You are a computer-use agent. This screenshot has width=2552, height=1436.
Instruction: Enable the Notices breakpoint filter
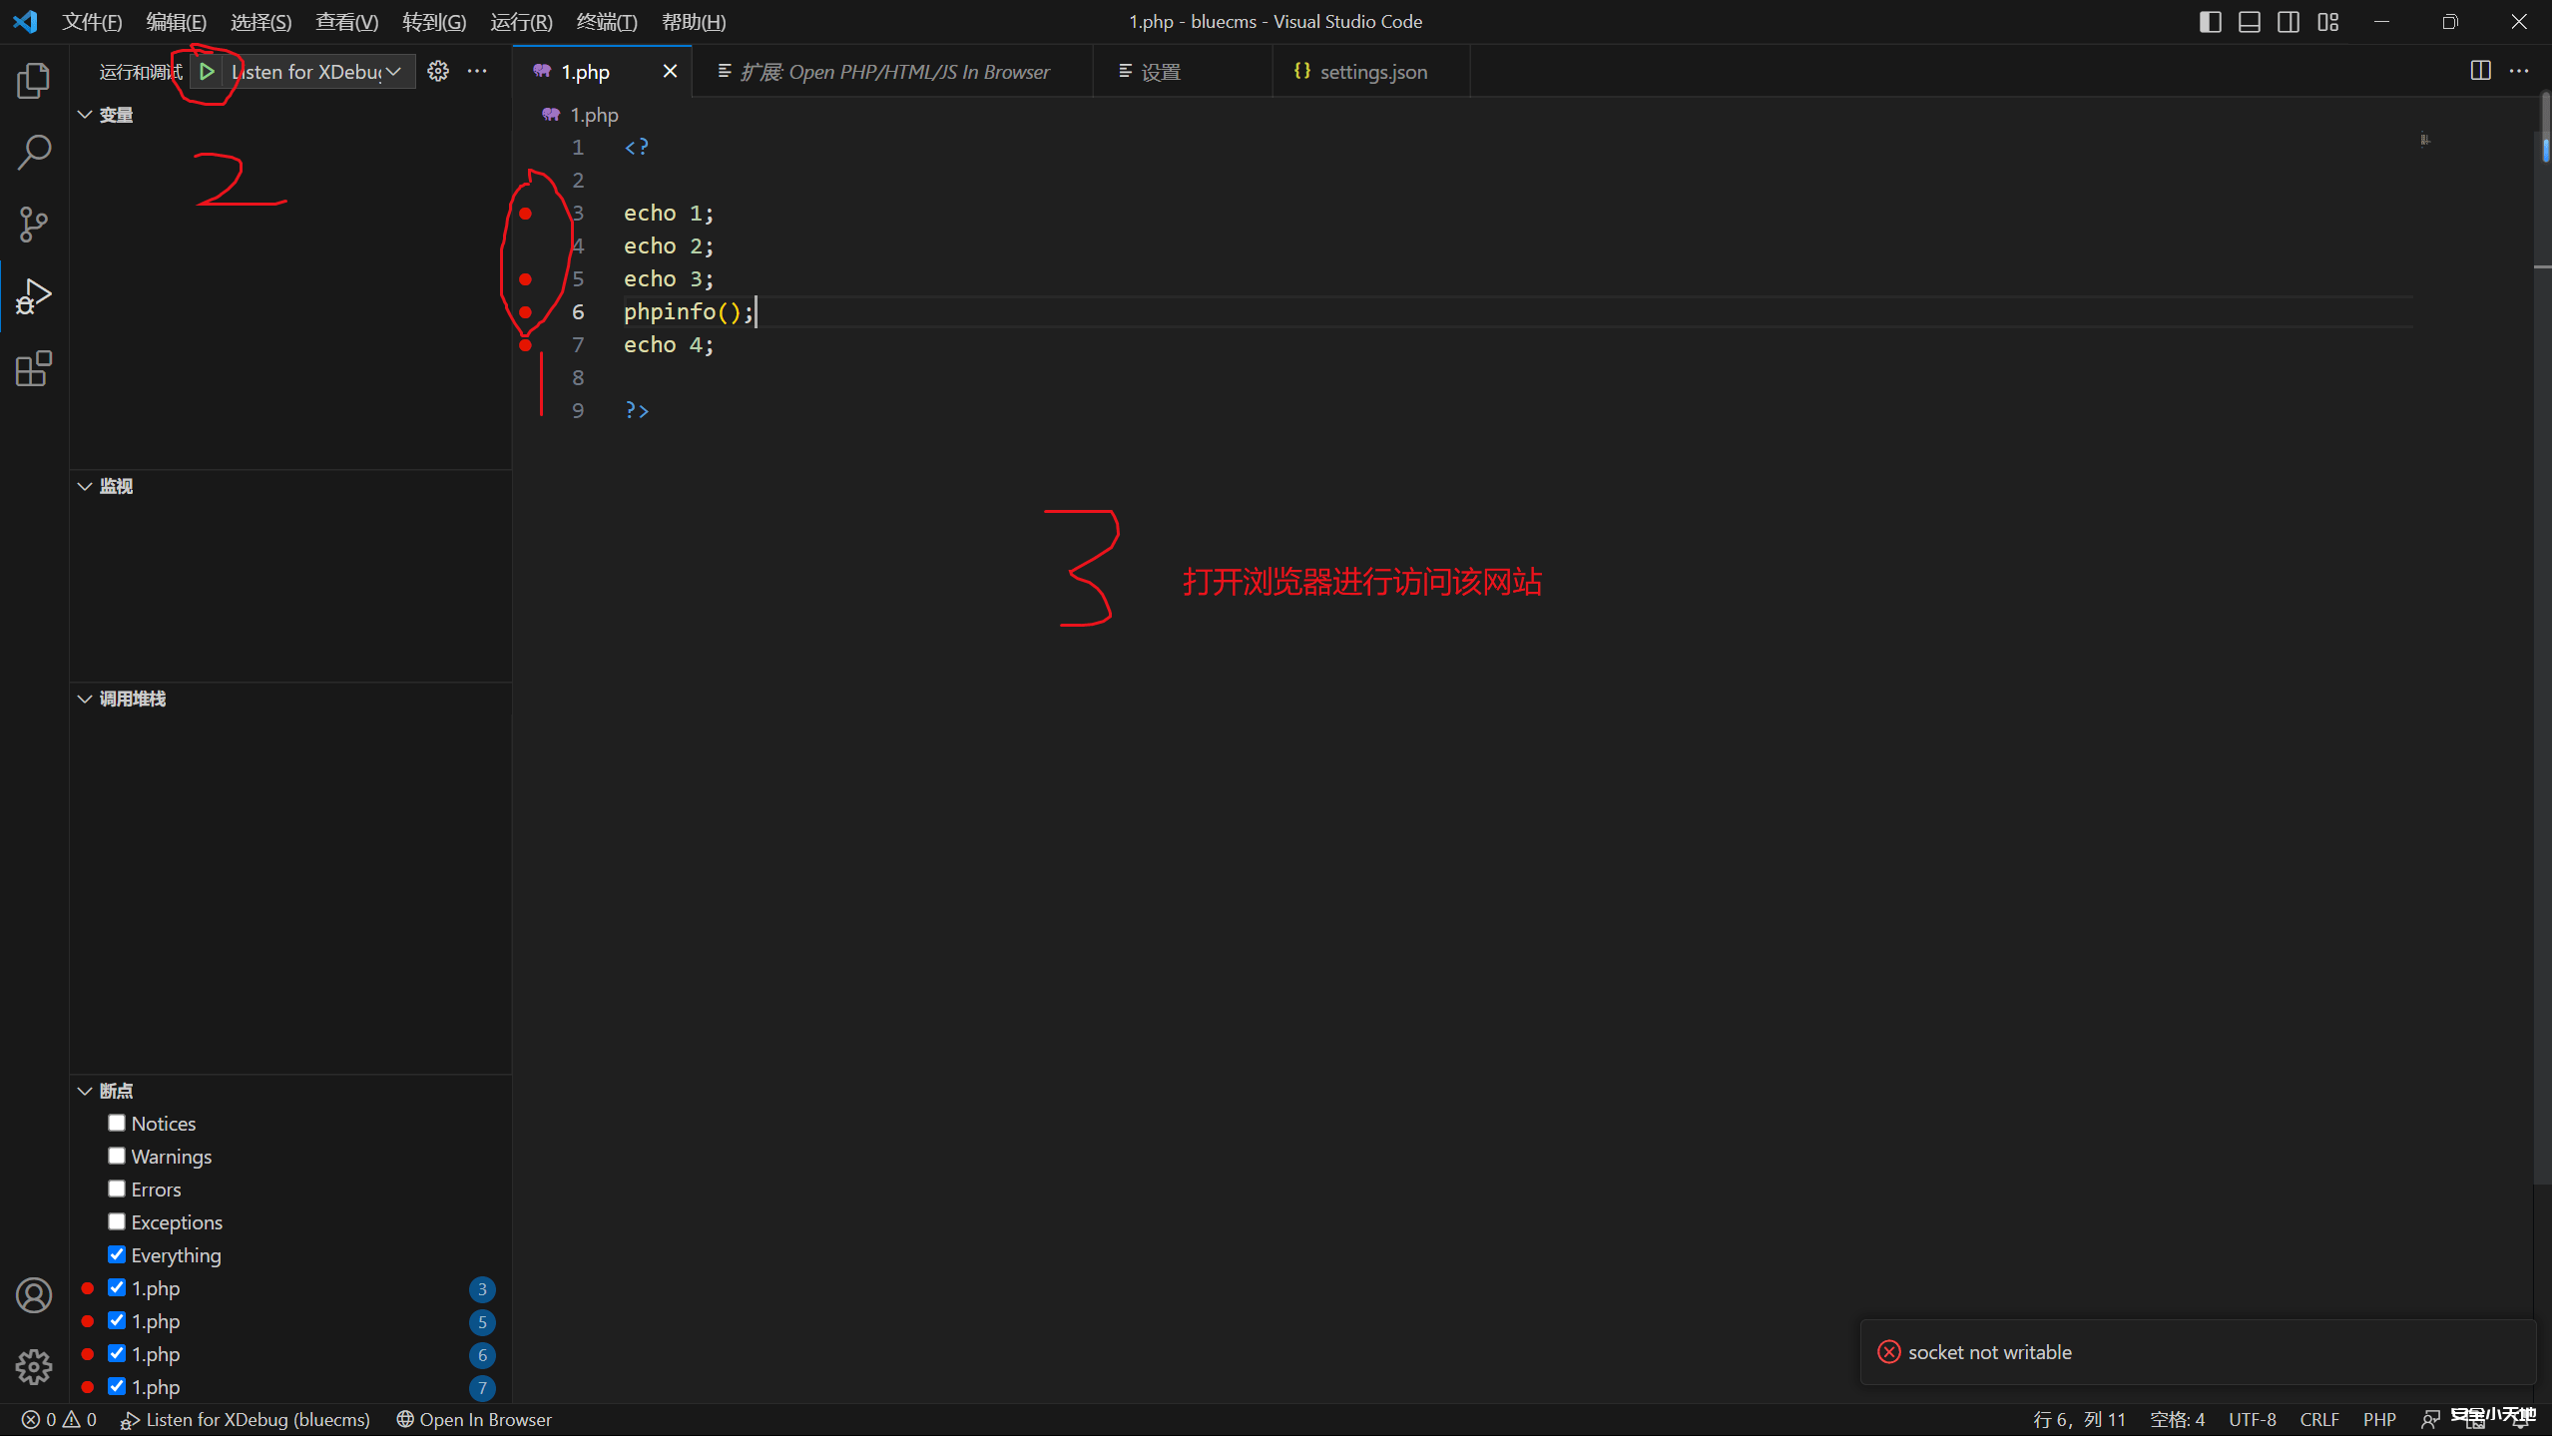click(x=117, y=1122)
